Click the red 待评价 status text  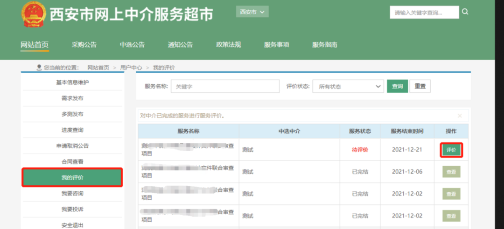360,150
